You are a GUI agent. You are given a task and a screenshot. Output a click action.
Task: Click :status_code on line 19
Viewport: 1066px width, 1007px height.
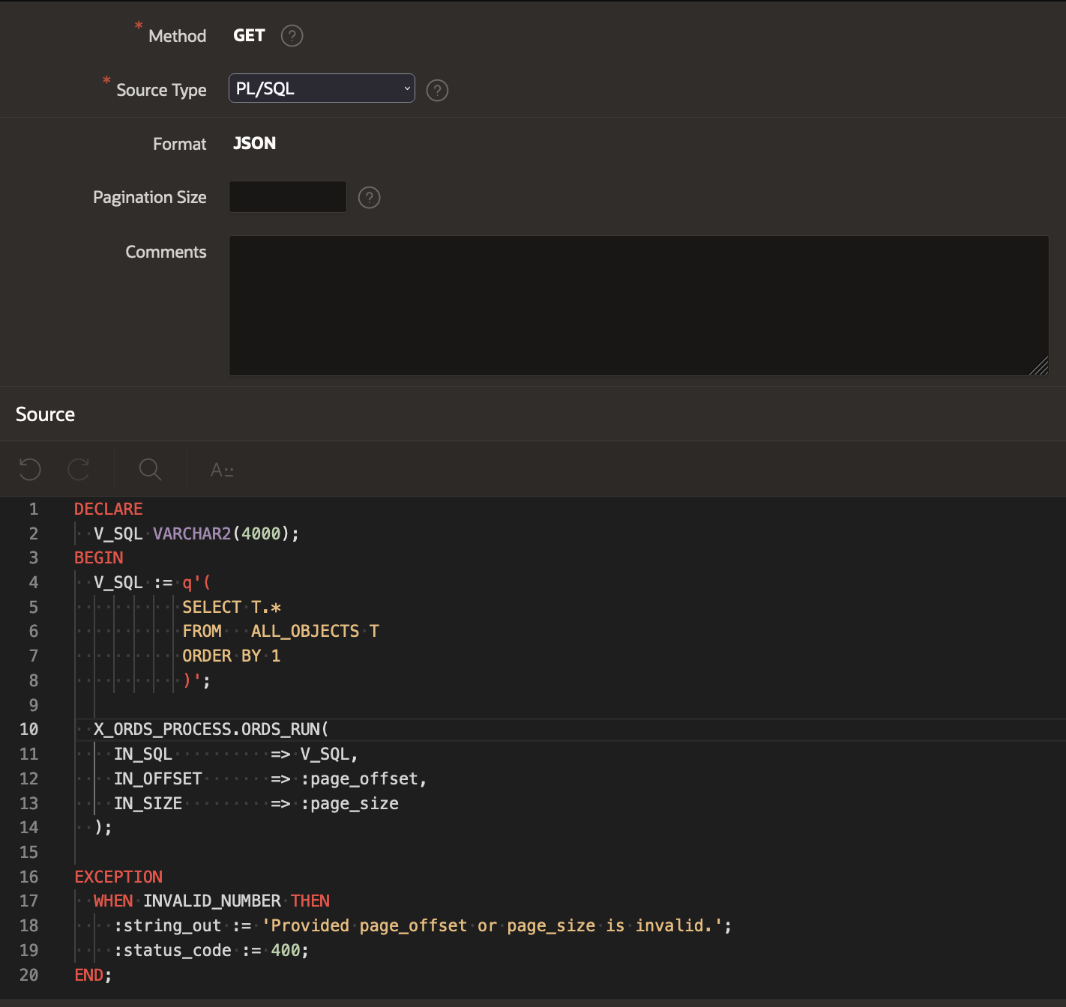point(173,951)
